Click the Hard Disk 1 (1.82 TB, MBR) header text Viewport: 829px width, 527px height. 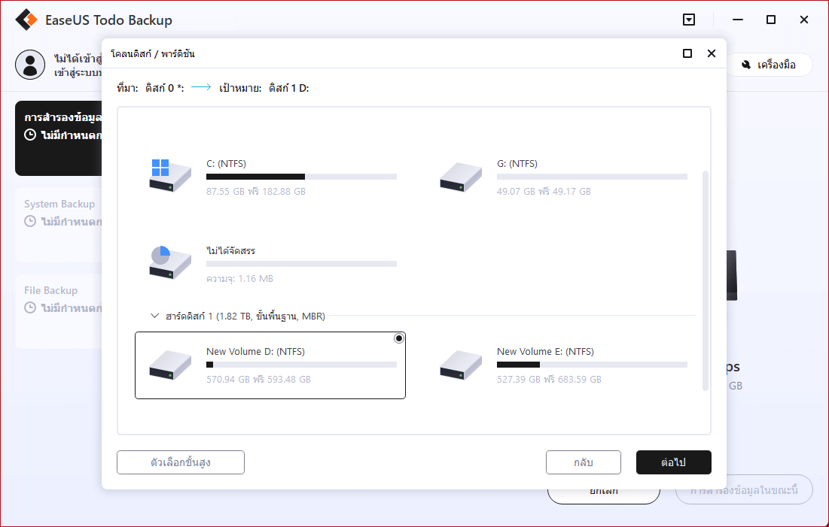tap(245, 316)
